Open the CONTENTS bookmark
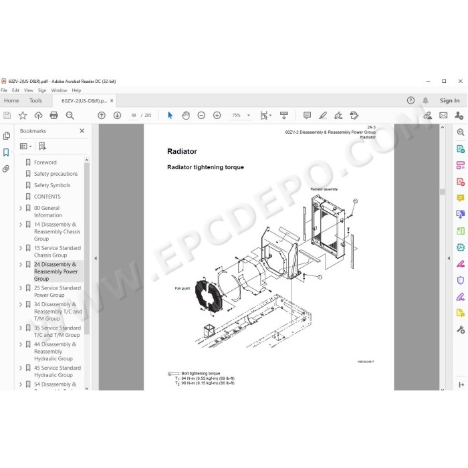This screenshot has width=468, height=468. coord(47,197)
